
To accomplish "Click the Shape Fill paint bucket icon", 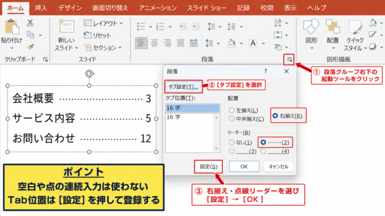I will click(x=373, y=23).
